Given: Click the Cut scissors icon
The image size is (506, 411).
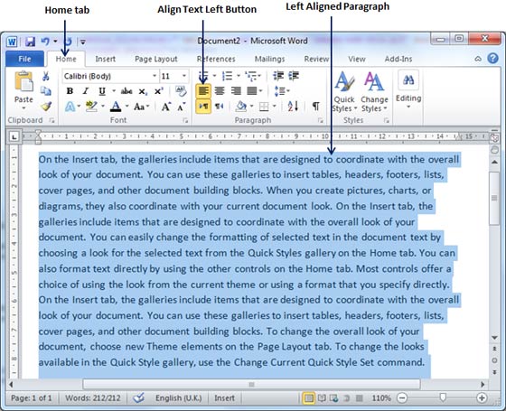Looking at the screenshot, I should [x=46, y=76].
